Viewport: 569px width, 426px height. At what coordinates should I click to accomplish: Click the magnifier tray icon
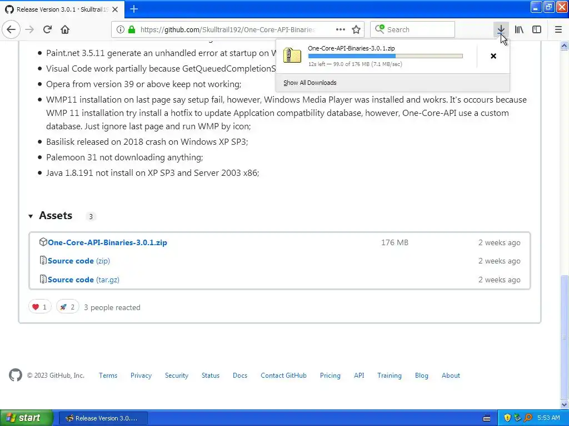coord(528,418)
